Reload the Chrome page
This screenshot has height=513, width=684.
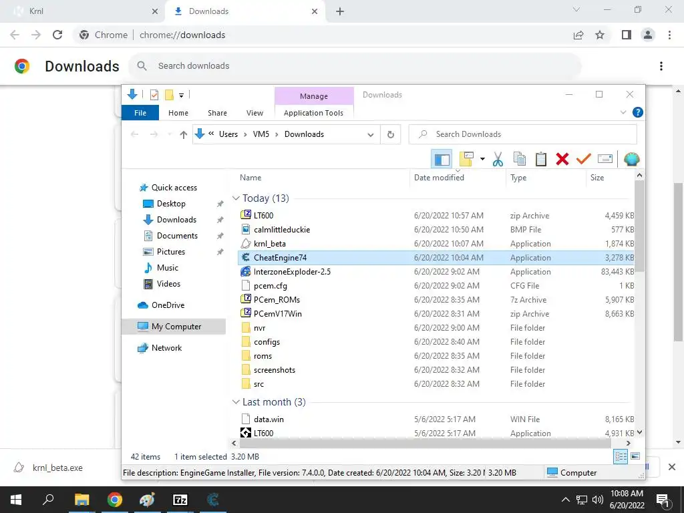tap(57, 35)
